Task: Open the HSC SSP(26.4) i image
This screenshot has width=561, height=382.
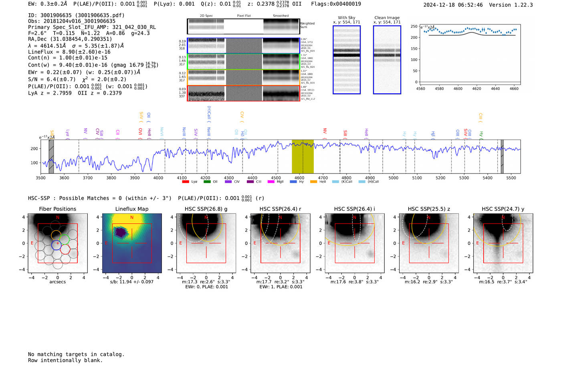Action: (355, 243)
